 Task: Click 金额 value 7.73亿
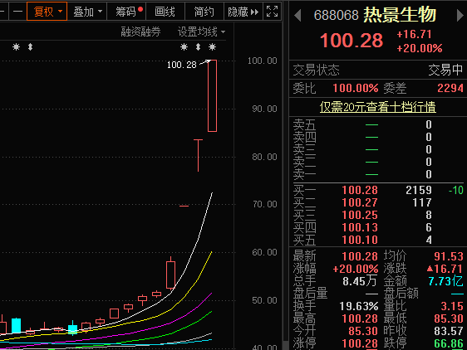(445, 281)
